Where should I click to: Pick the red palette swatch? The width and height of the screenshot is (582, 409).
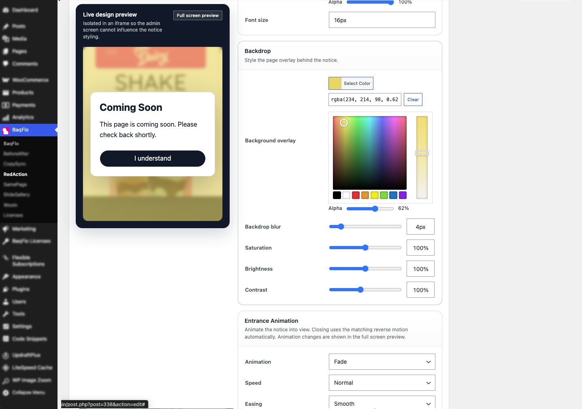coord(356,195)
